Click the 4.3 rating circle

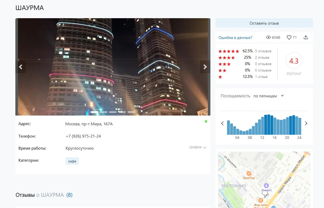[x=294, y=61]
